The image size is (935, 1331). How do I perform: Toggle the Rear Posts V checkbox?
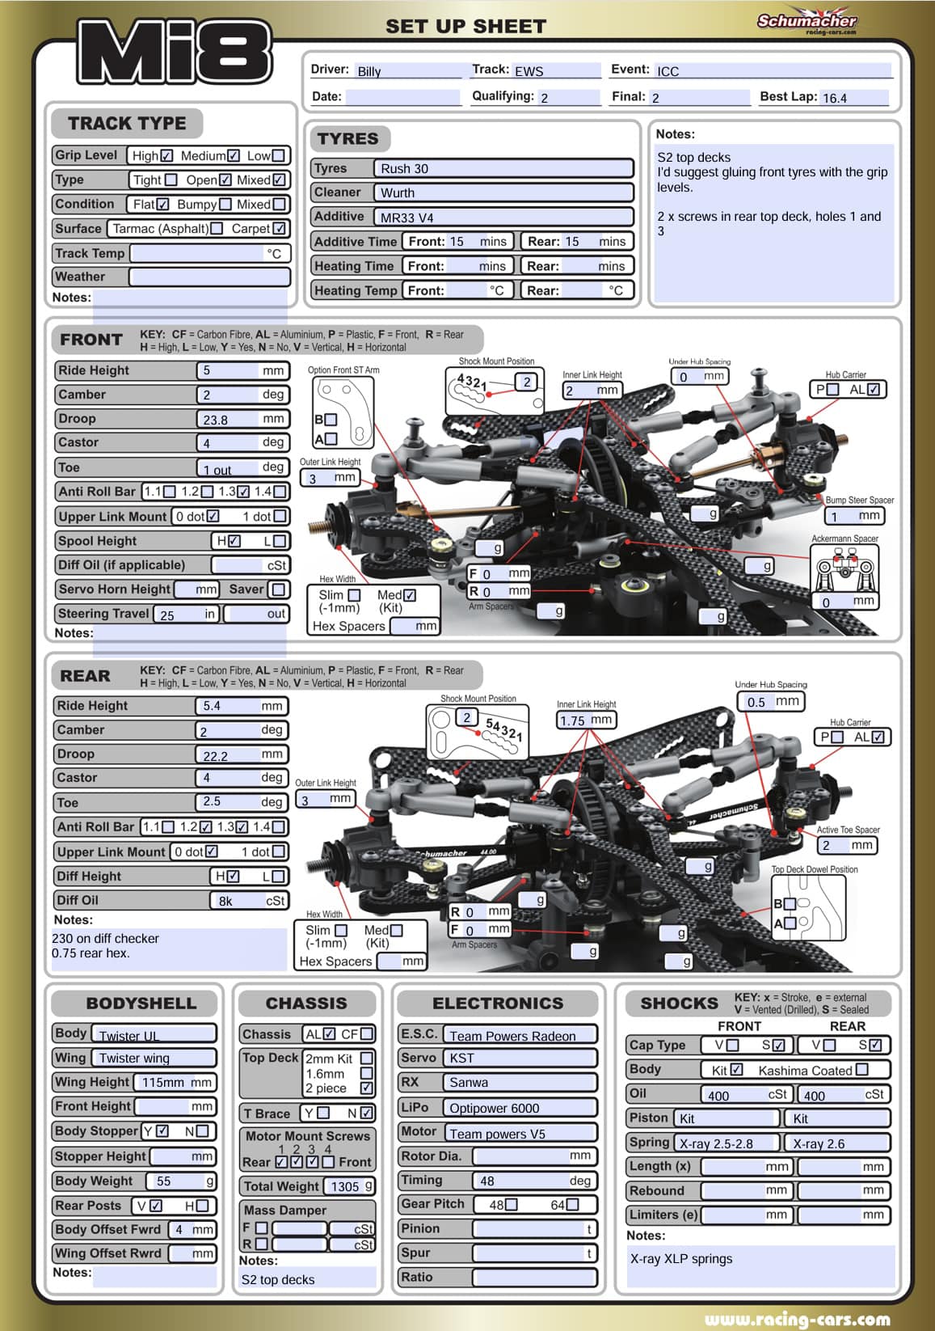click(156, 1206)
